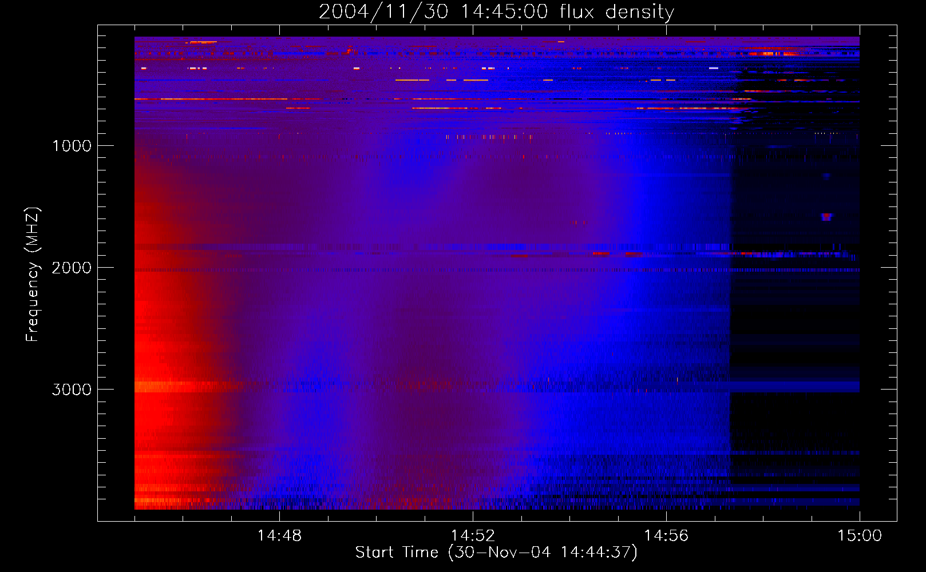Click the 'Start Time (30-Nov-04 14:44:37)' axis title
926x572 pixels.
496,553
